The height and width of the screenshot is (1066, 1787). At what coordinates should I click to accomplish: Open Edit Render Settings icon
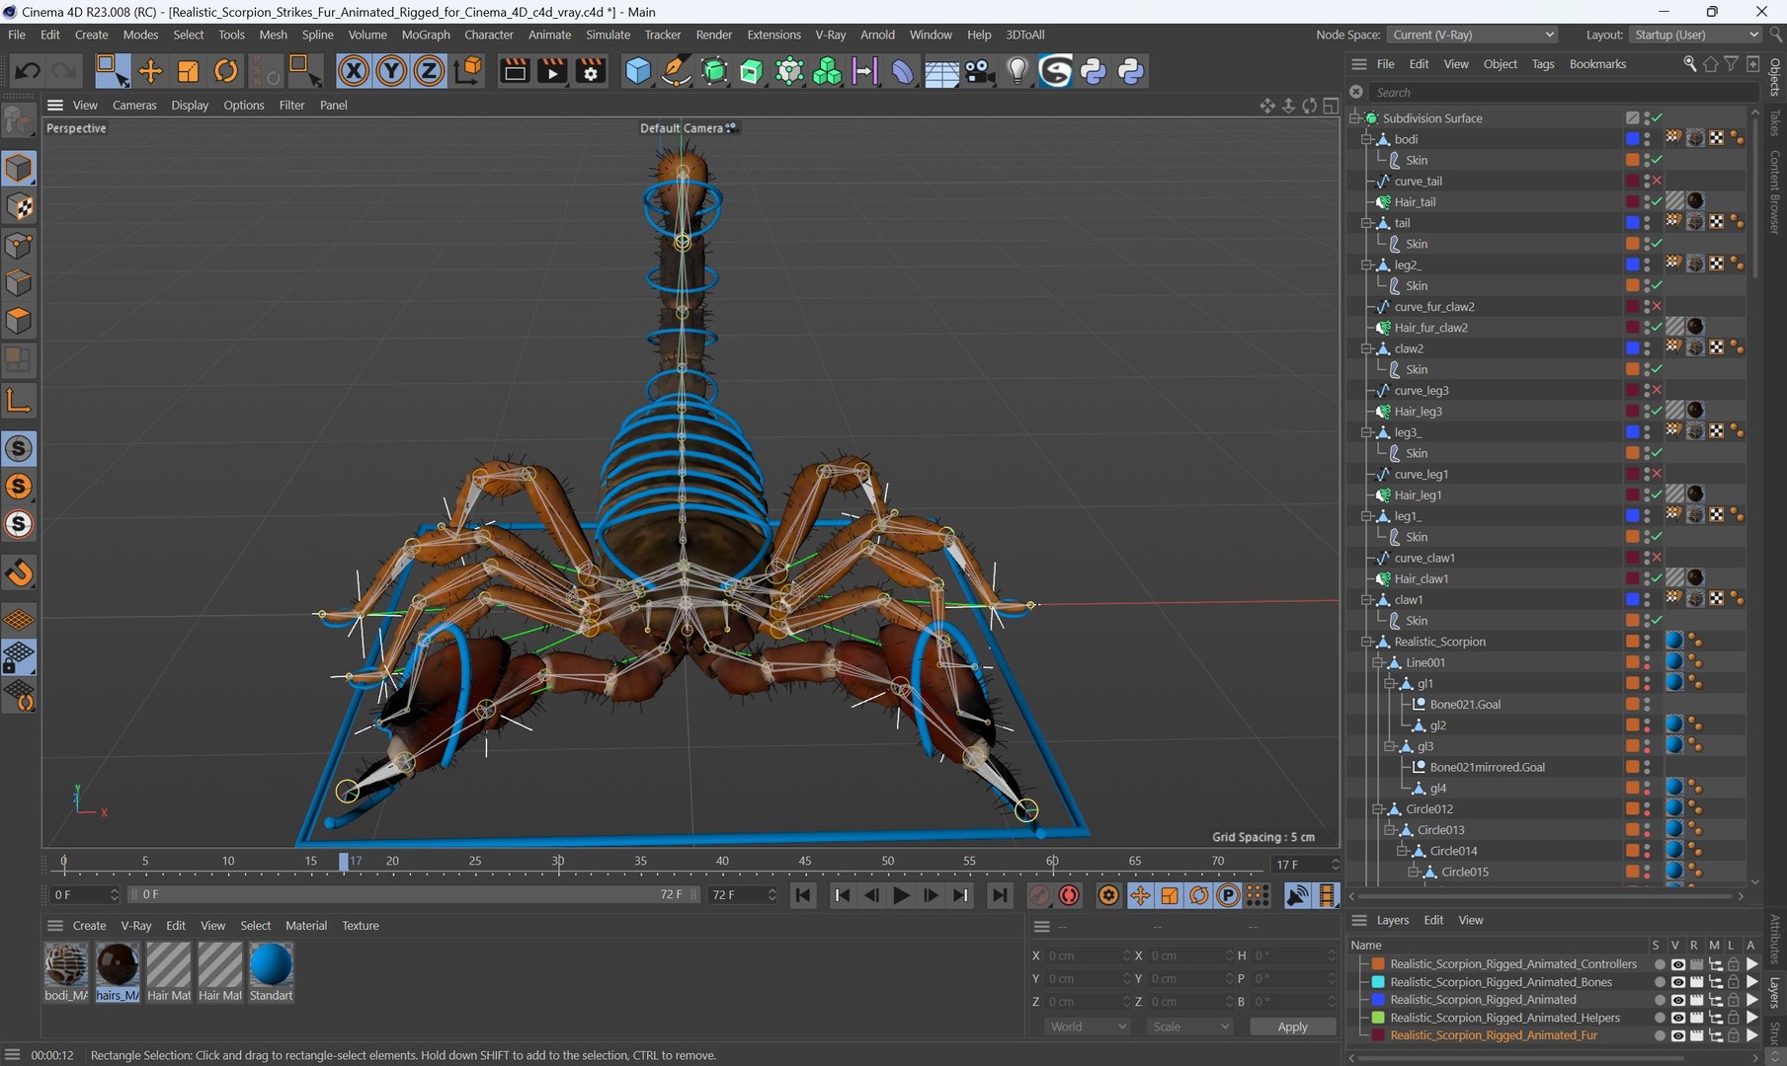(591, 71)
